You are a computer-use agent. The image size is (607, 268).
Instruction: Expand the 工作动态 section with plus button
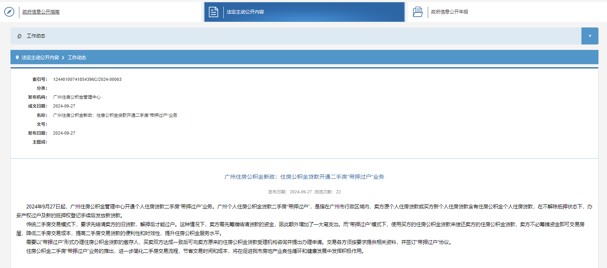click(x=590, y=36)
